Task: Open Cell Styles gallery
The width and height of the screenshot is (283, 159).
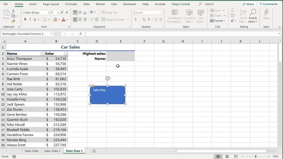Action: coord(200,16)
